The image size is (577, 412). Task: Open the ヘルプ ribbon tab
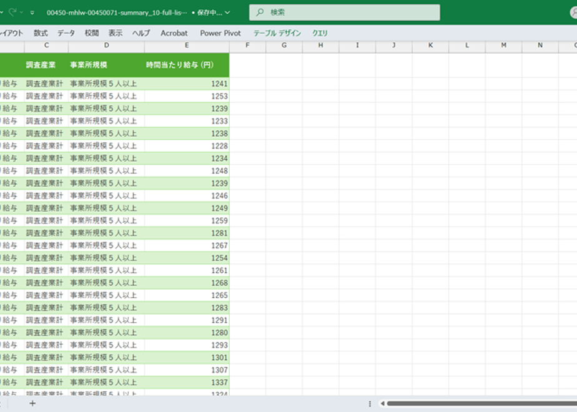click(x=141, y=33)
